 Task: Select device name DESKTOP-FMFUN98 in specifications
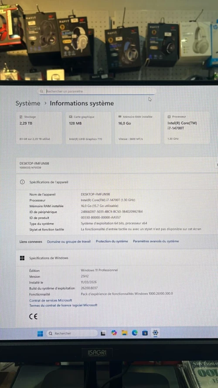coord(95,195)
